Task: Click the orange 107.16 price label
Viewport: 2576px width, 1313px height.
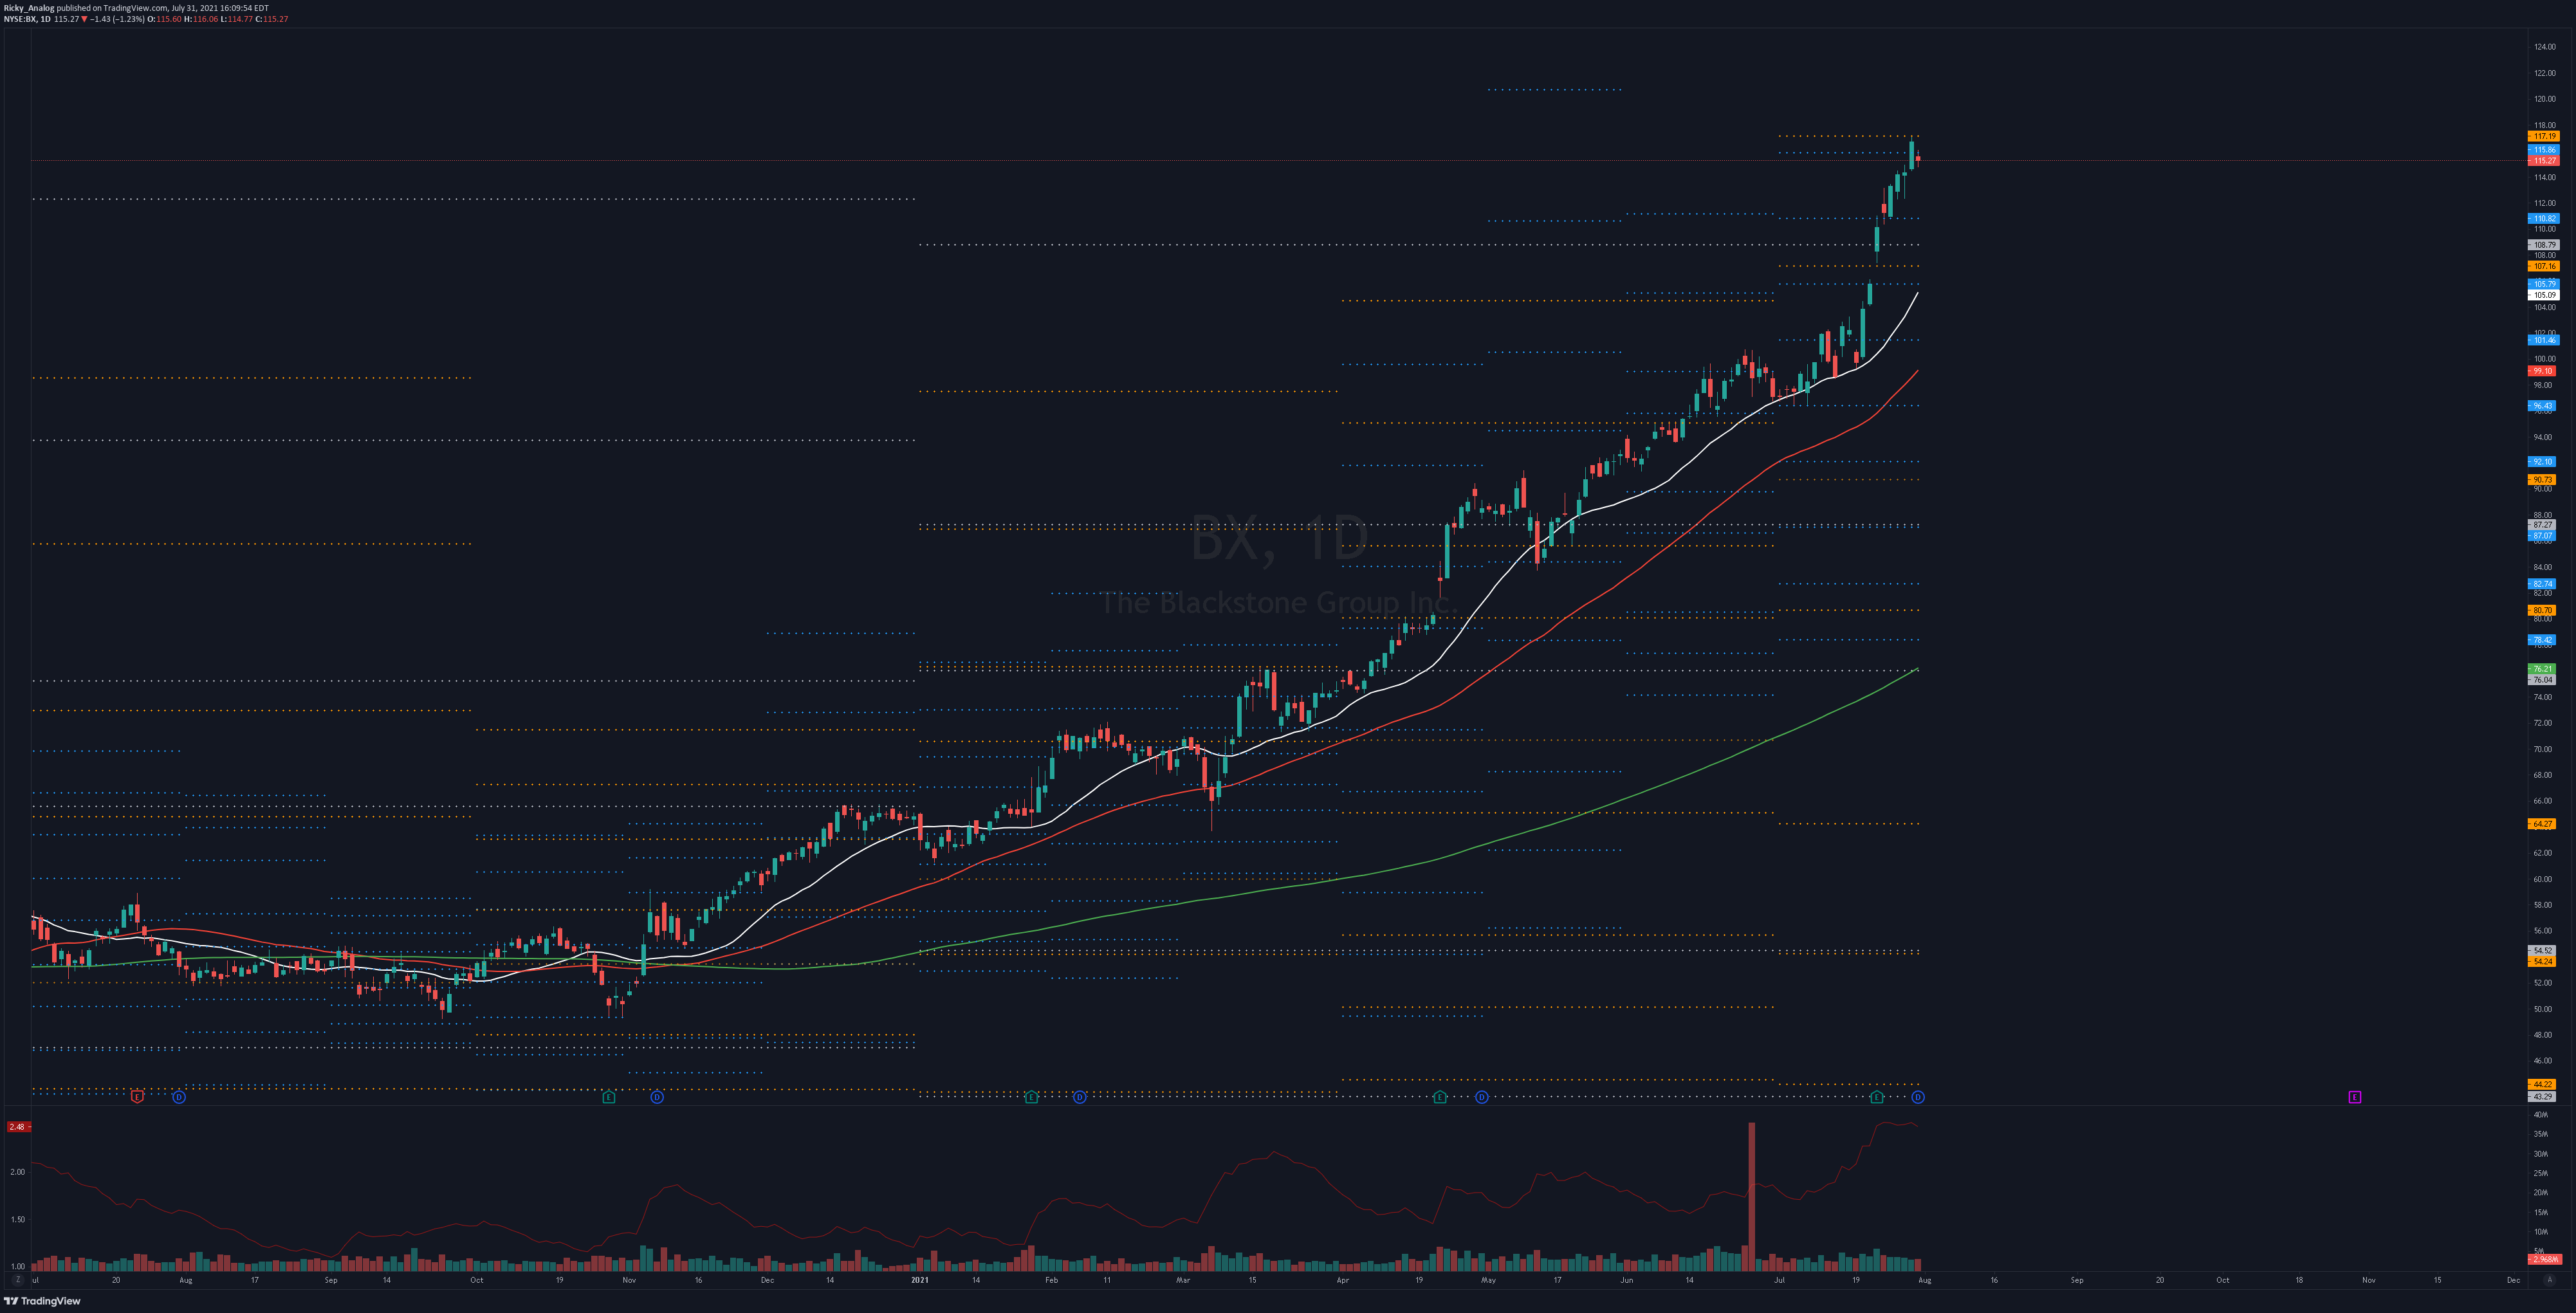Action: click(2544, 266)
